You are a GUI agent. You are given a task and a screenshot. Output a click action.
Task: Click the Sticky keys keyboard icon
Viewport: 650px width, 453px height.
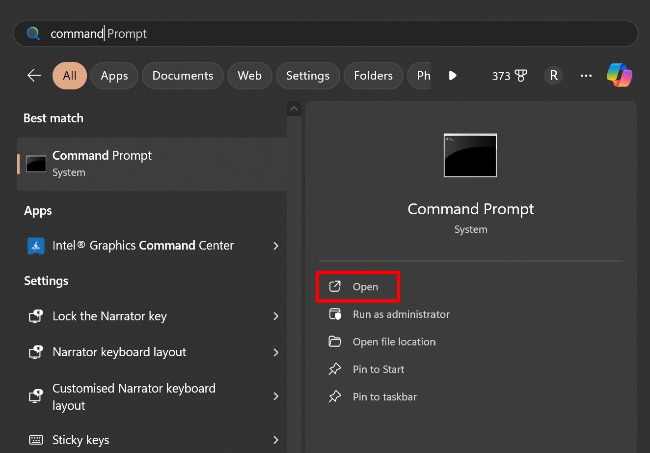[36, 440]
